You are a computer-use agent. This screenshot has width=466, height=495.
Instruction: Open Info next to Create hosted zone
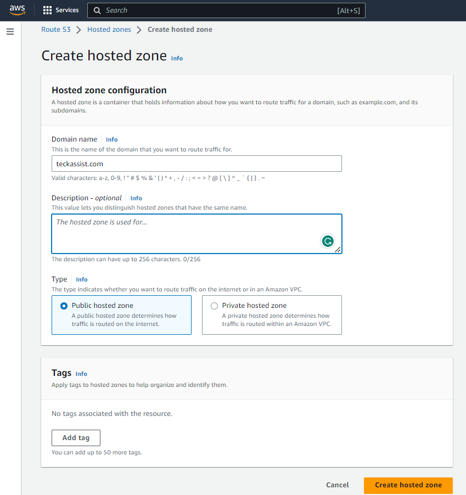177,58
